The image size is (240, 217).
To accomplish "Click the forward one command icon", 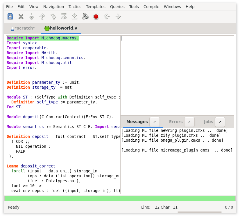I will (31, 17).
